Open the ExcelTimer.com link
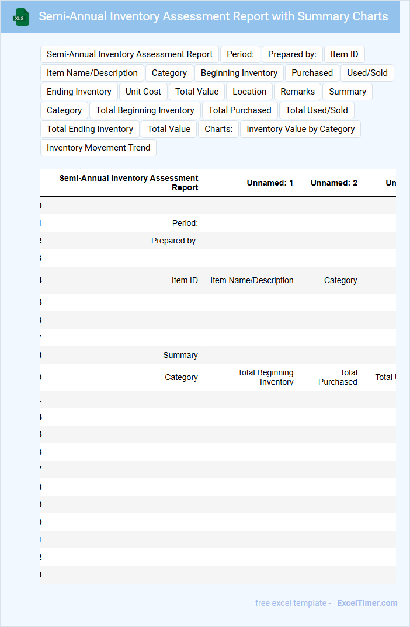The width and height of the screenshot is (410, 627). (x=367, y=603)
